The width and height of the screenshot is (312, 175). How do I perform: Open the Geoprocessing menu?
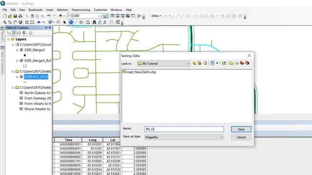coord(81,10)
